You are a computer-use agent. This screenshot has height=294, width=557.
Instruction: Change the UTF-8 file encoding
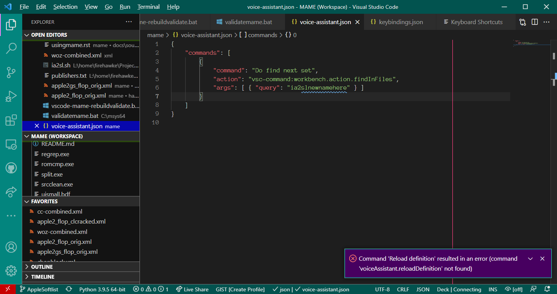(x=382, y=289)
